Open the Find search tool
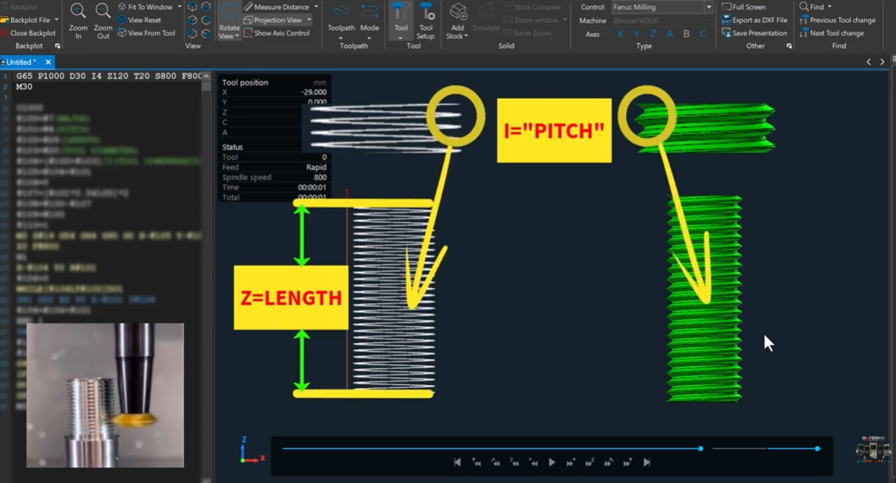Viewport: 896px width, 483px height. (x=811, y=7)
